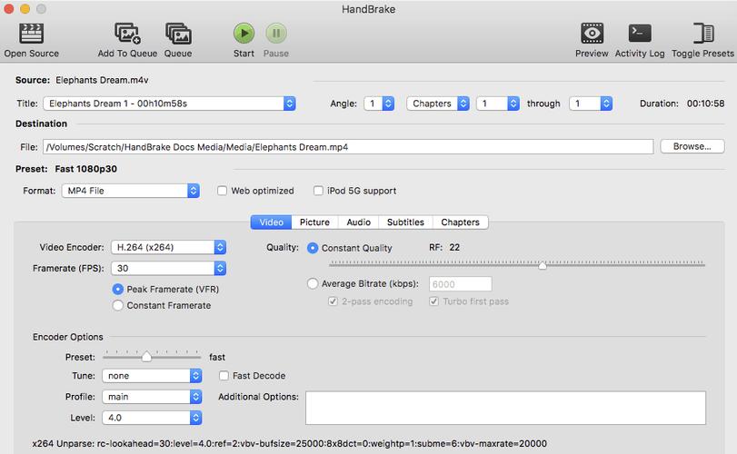Show the Activity Log terminal icon
Viewport: 737px width, 454px height.
(639, 34)
